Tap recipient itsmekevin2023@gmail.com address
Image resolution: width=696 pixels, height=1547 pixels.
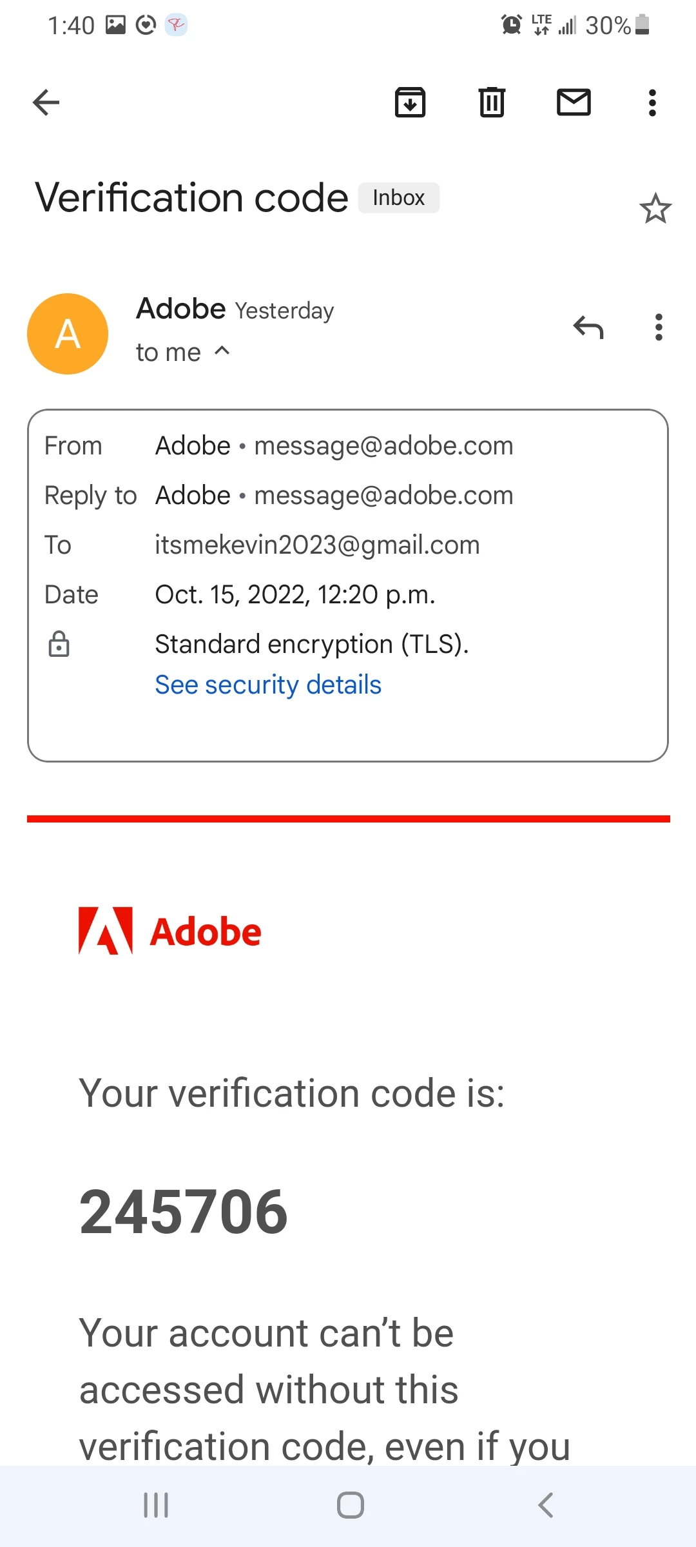[x=317, y=545]
